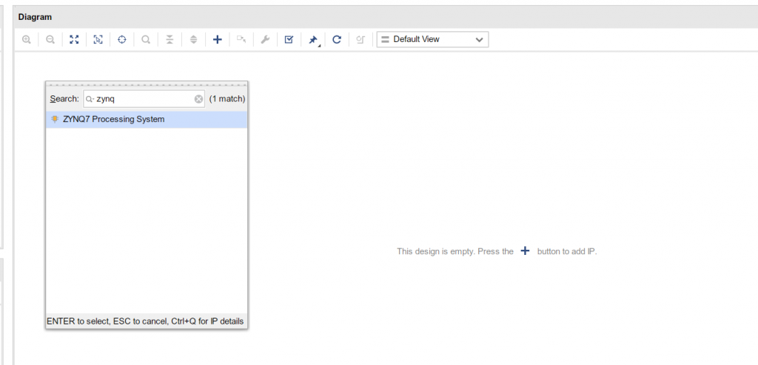758x365 pixels.
Task: Click the search magnifier inside the search box
Action: [90, 99]
